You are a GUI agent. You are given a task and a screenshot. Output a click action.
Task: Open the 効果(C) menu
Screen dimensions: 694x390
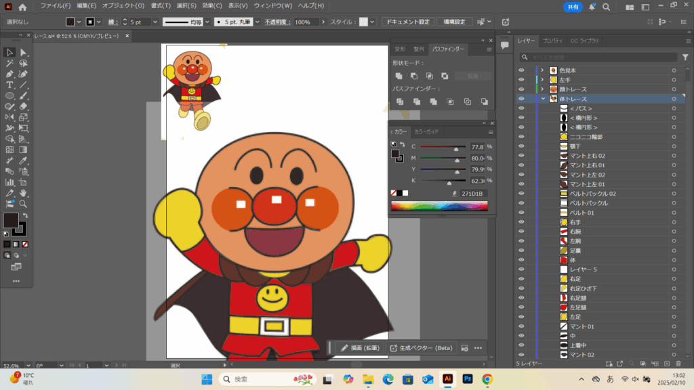click(212, 6)
